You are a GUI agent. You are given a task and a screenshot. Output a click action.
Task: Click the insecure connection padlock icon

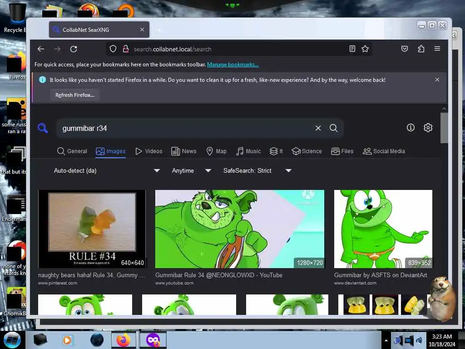point(126,49)
